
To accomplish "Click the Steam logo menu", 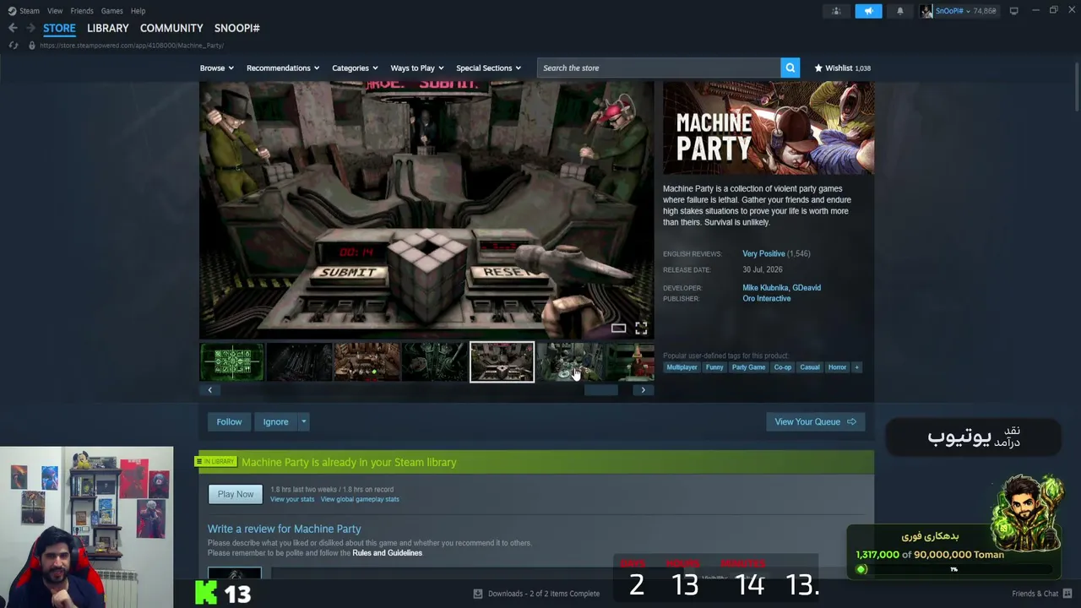I will [24, 11].
